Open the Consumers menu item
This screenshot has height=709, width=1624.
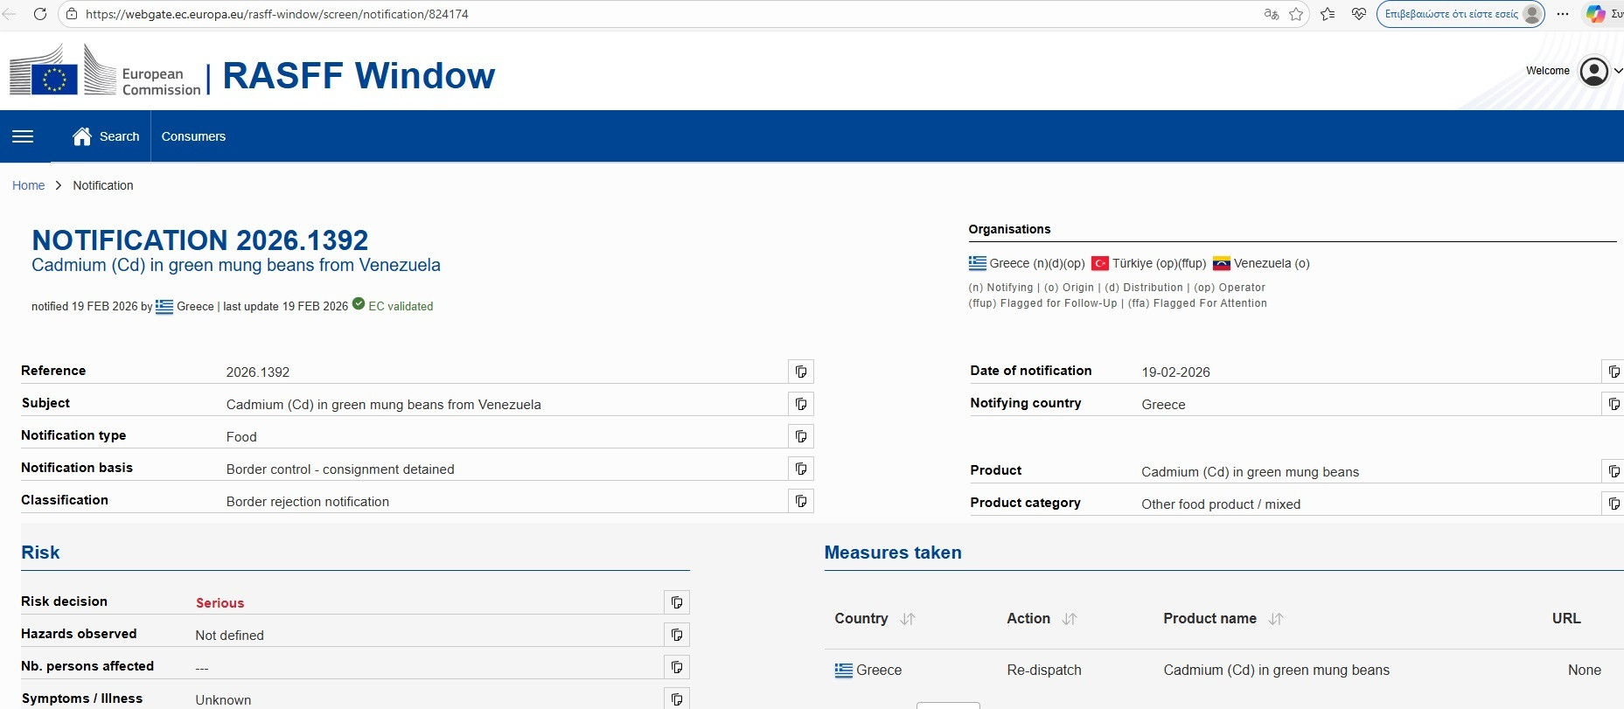tap(193, 136)
